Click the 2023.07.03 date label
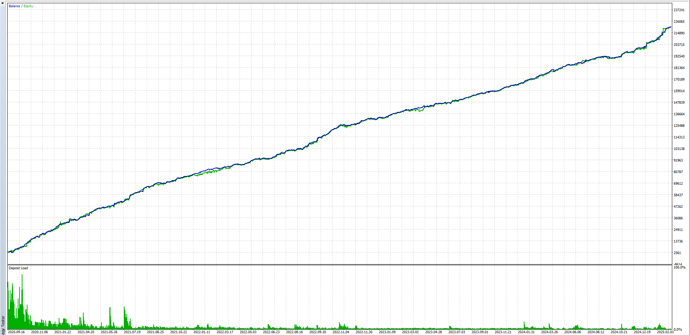This screenshot has width=690, height=335. pyautogui.click(x=457, y=332)
